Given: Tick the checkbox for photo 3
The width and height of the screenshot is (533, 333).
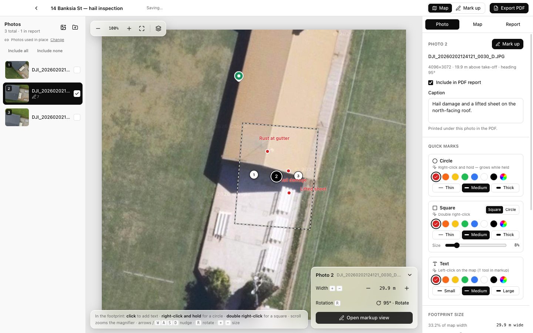Looking at the screenshot, I should [77, 117].
